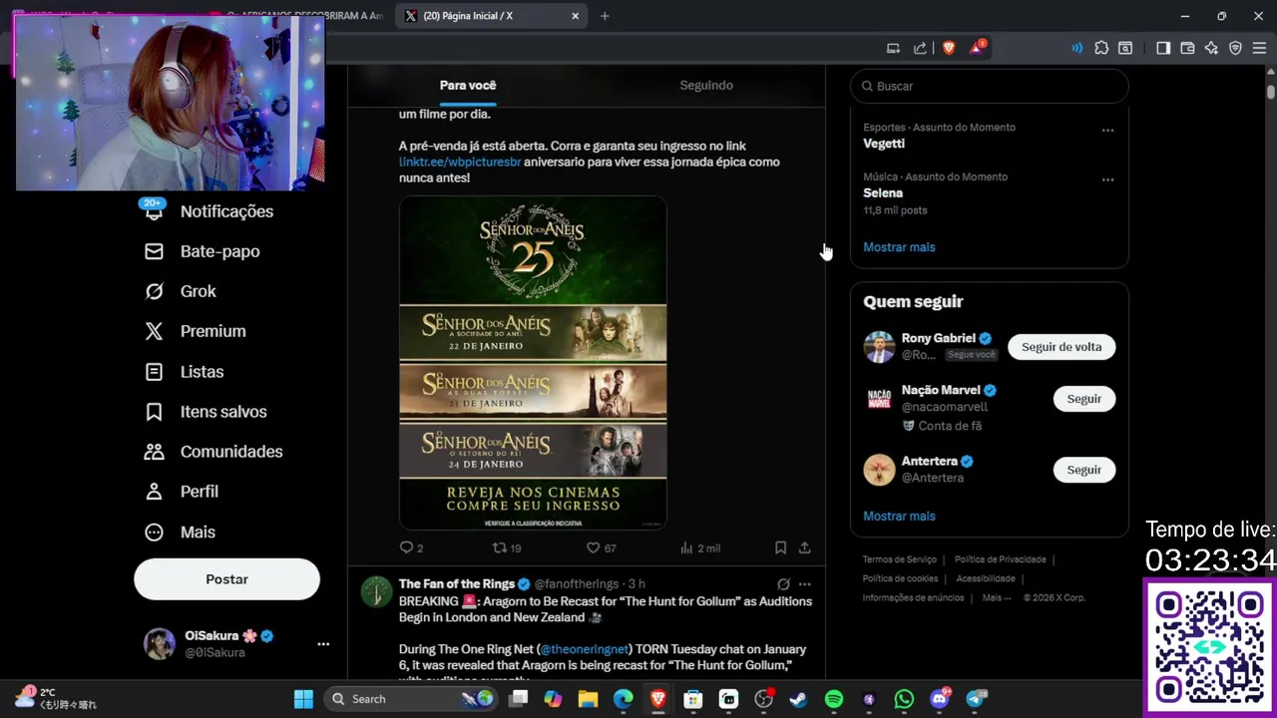The width and height of the screenshot is (1277, 718).
Task: Open options for the Selena trend
Action: click(1107, 180)
